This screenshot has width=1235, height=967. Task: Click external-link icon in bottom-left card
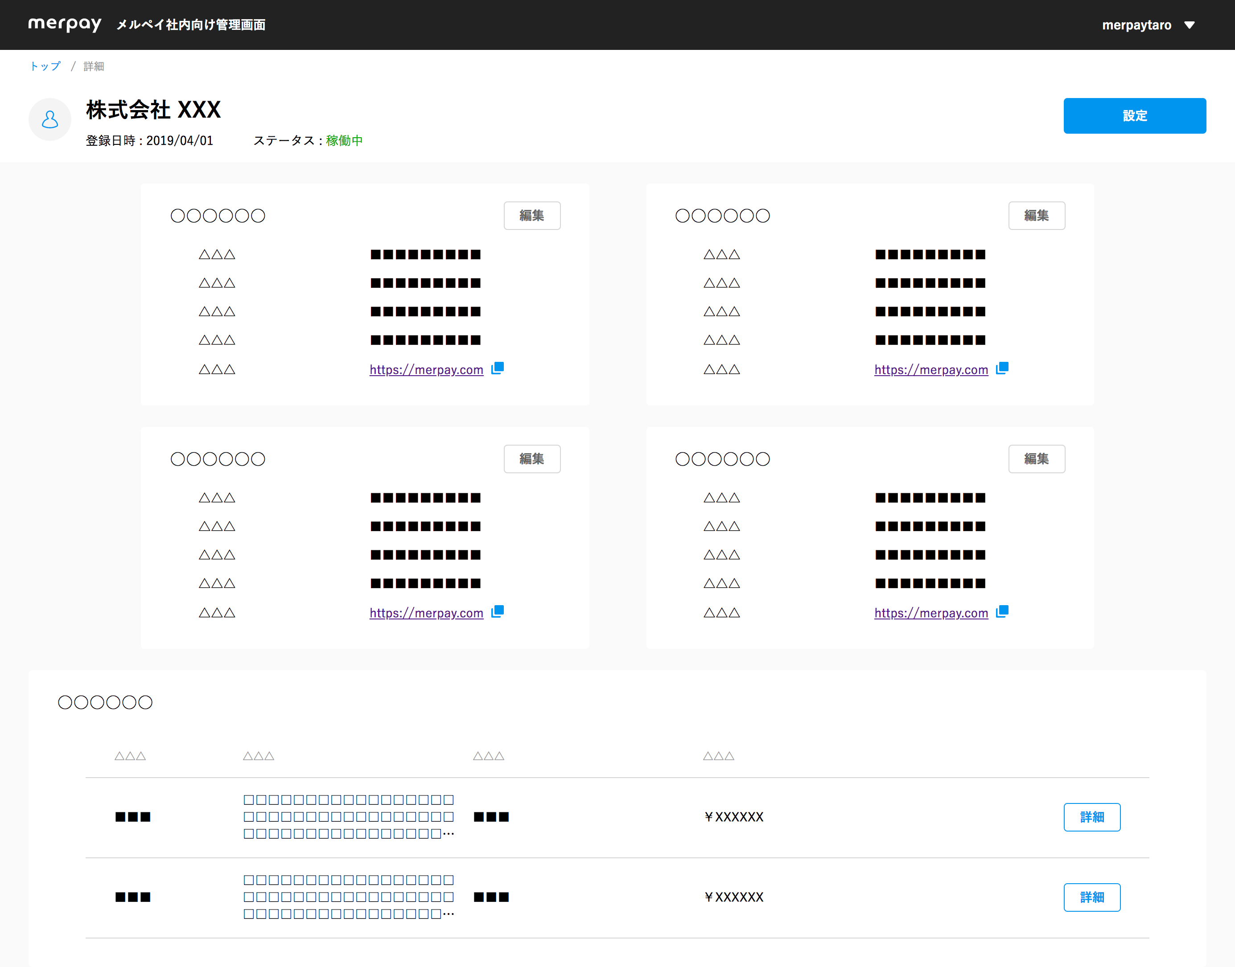click(498, 611)
